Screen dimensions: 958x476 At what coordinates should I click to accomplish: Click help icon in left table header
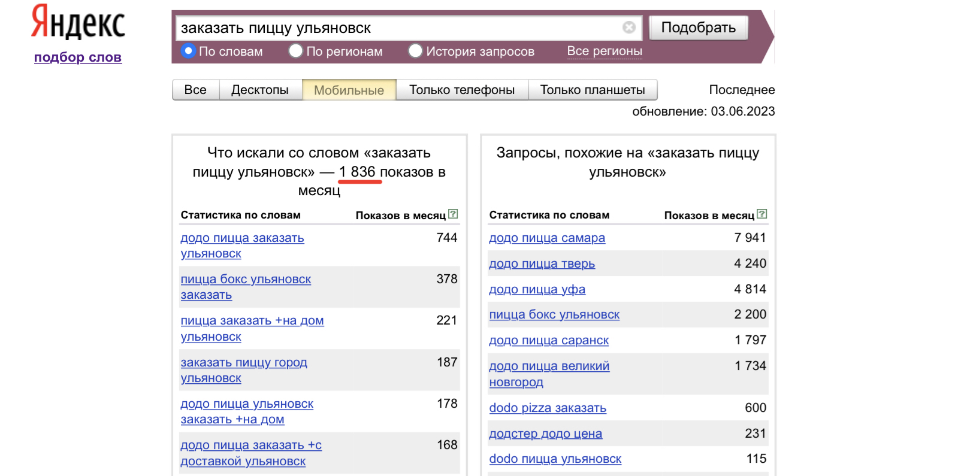pyautogui.click(x=453, y=214)
